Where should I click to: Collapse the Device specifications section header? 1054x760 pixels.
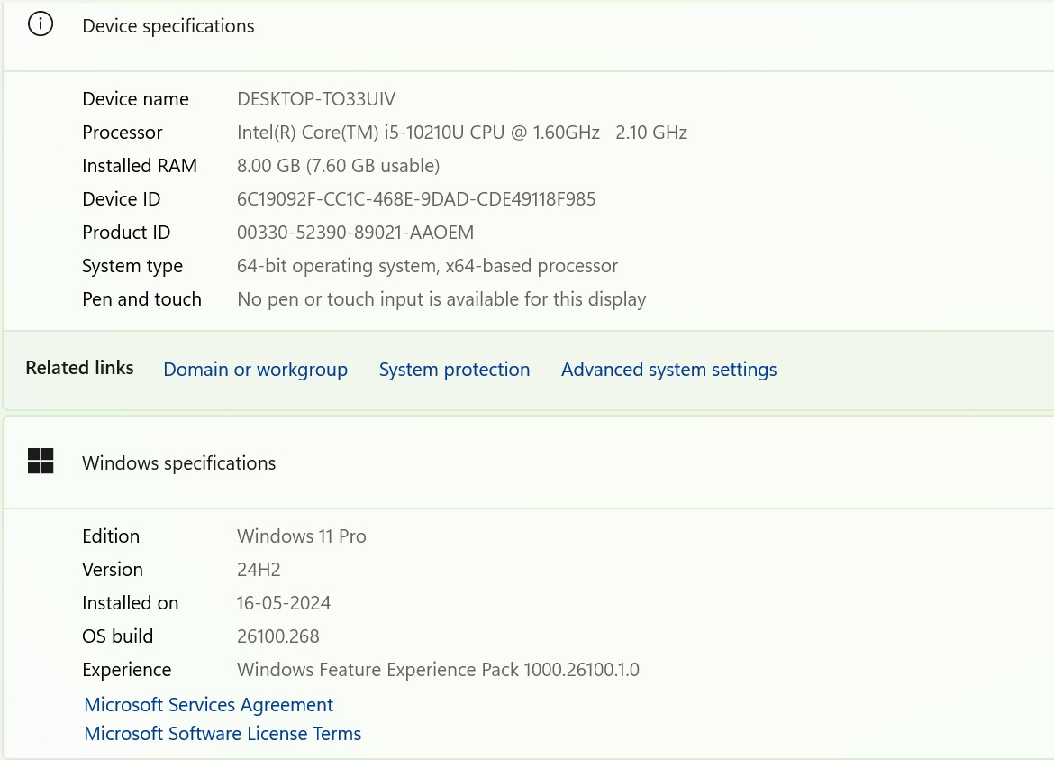(541, 27)
